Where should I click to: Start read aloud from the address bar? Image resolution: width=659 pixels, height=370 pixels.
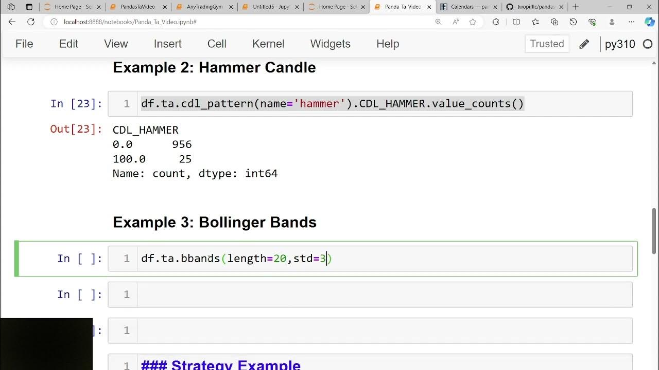456,22
